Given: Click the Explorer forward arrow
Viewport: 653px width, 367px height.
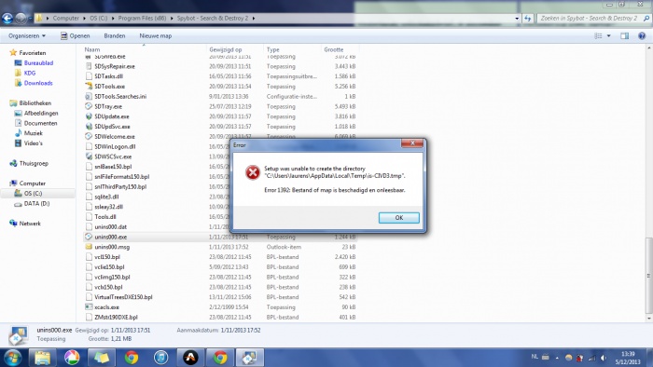Looking at the screenshot, I should click(21, 19).
